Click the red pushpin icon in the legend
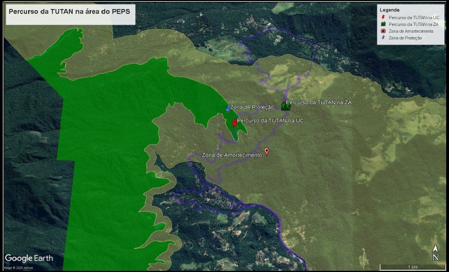The image size is (449, 272). click(383, 17)
